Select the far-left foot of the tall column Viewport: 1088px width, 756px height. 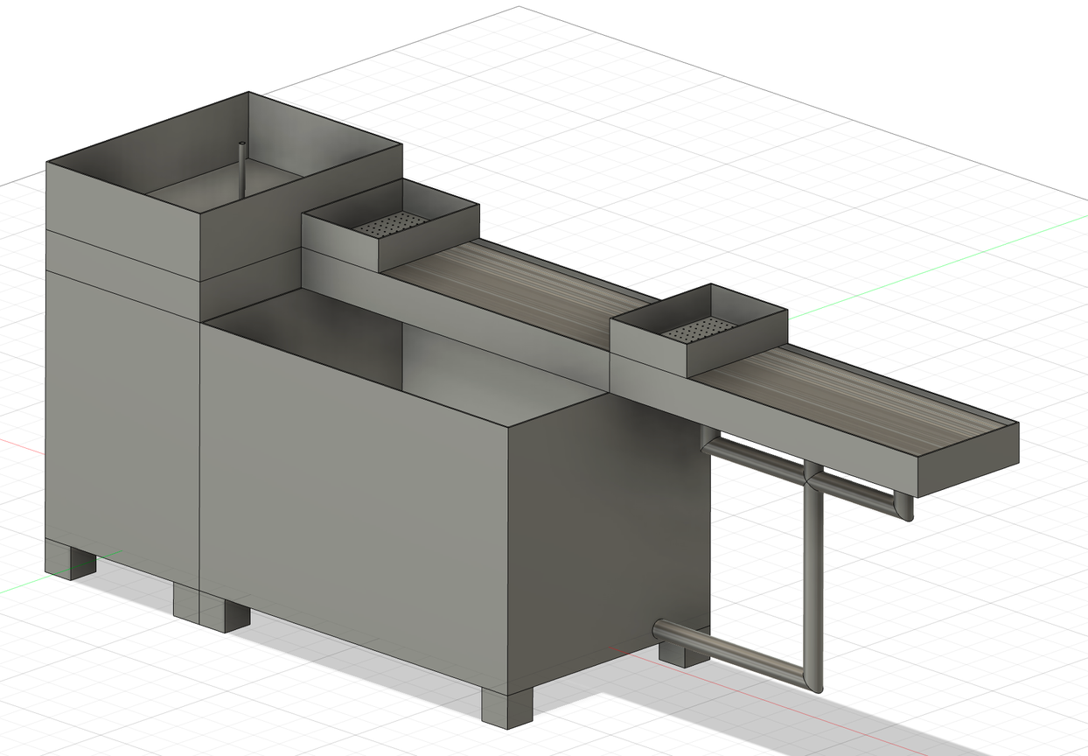point(70,560)
